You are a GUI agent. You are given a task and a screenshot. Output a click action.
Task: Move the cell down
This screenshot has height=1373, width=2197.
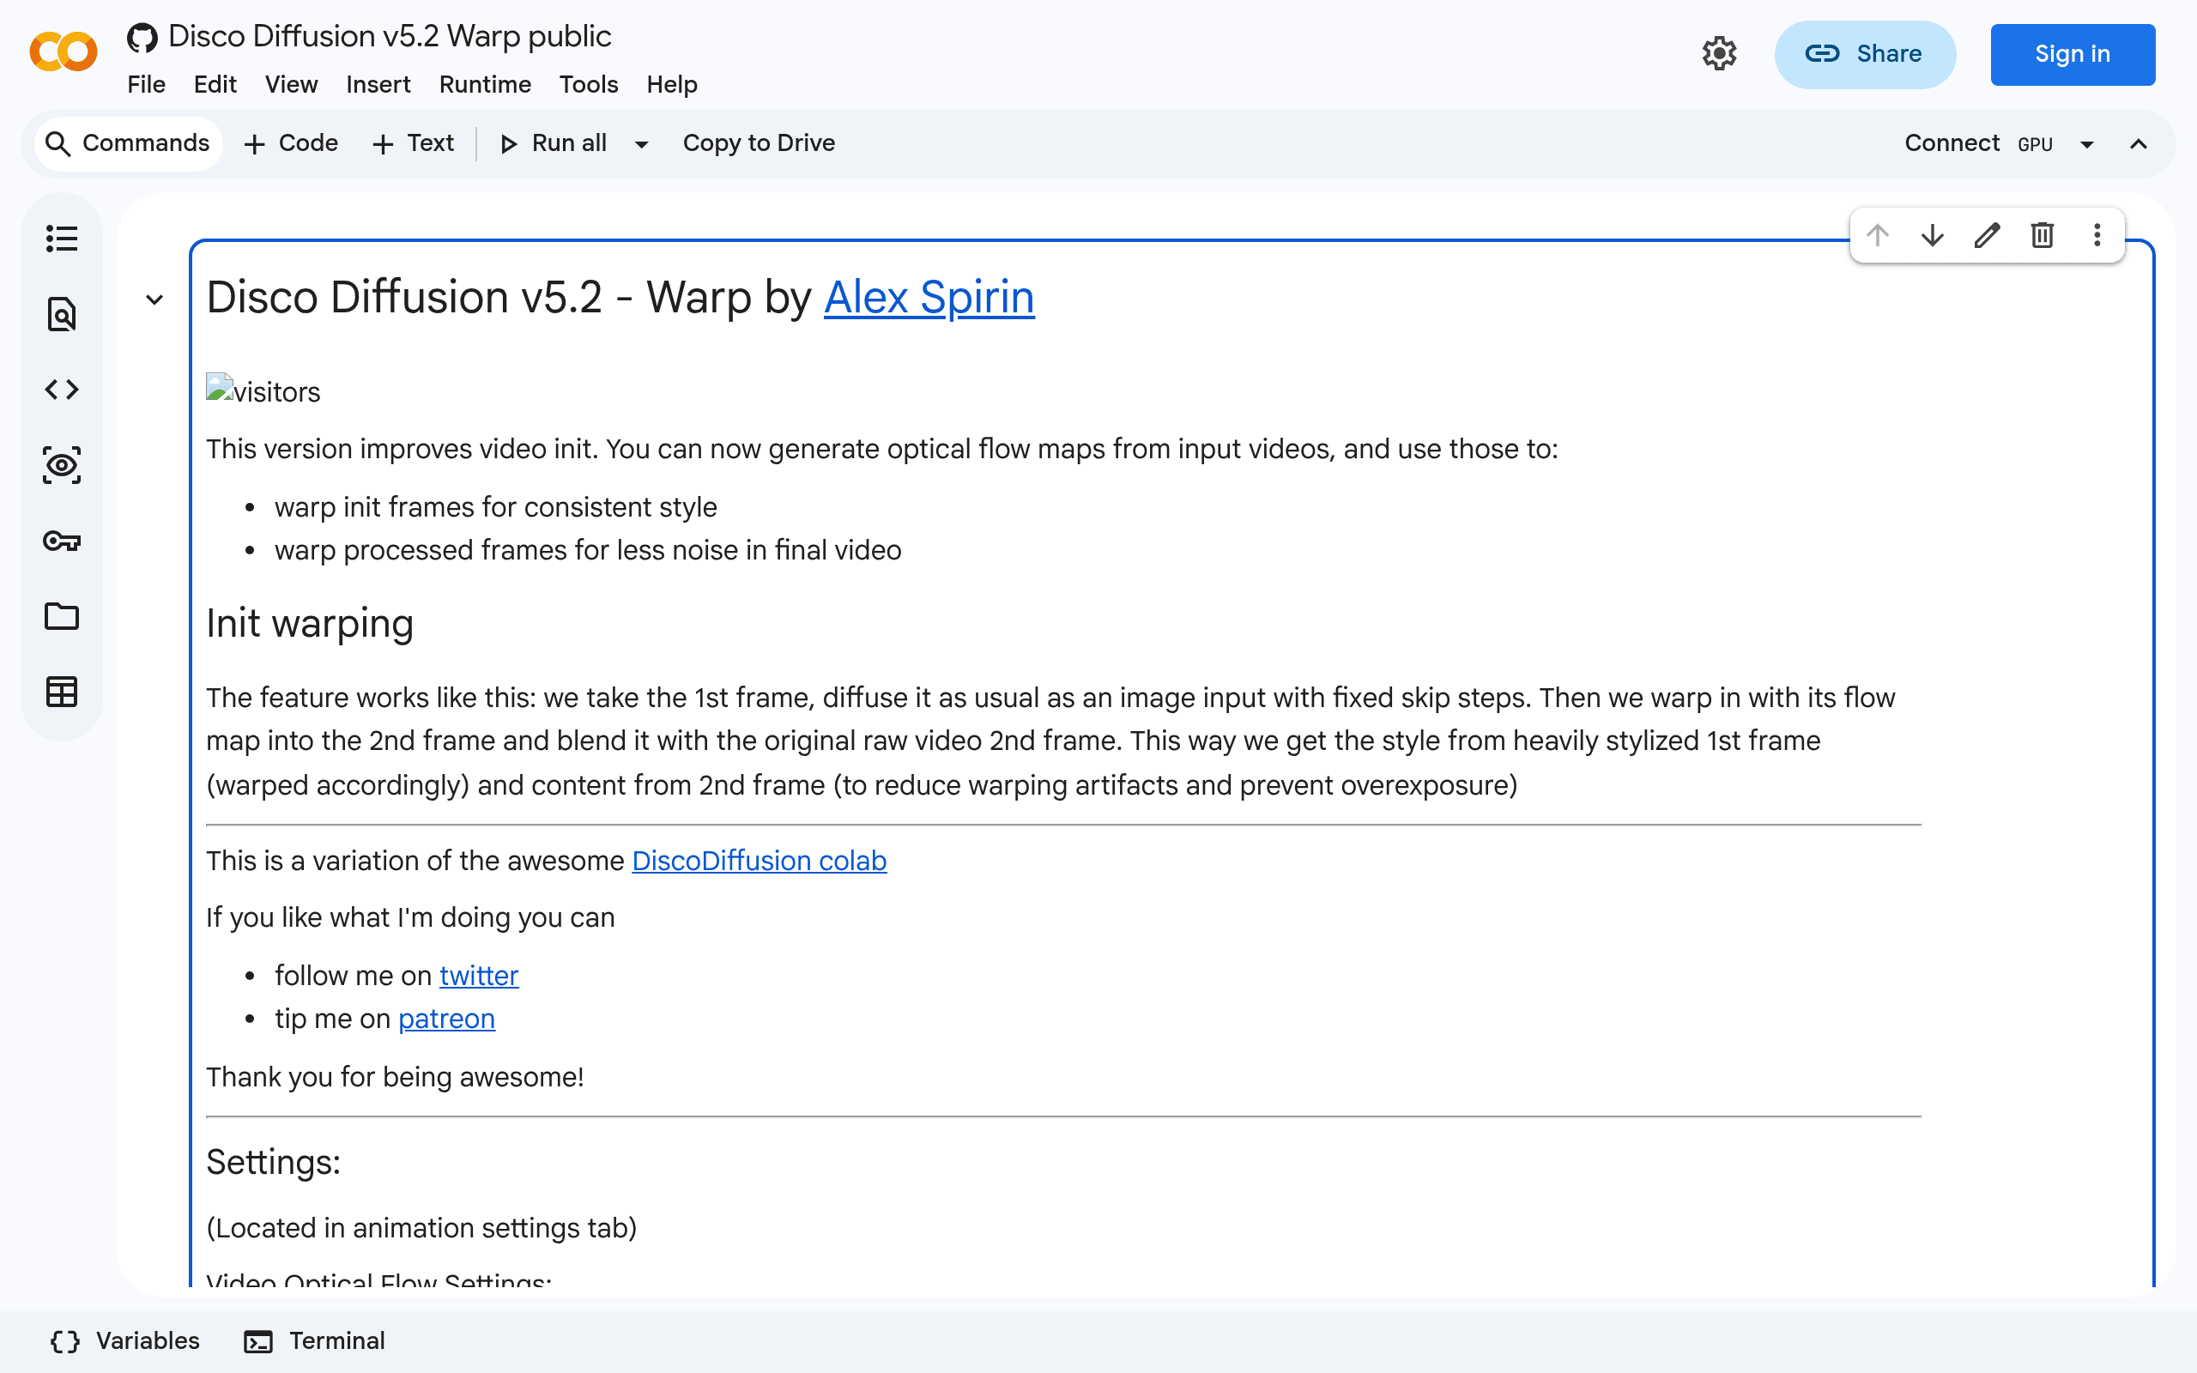[x=1933, y=235]
